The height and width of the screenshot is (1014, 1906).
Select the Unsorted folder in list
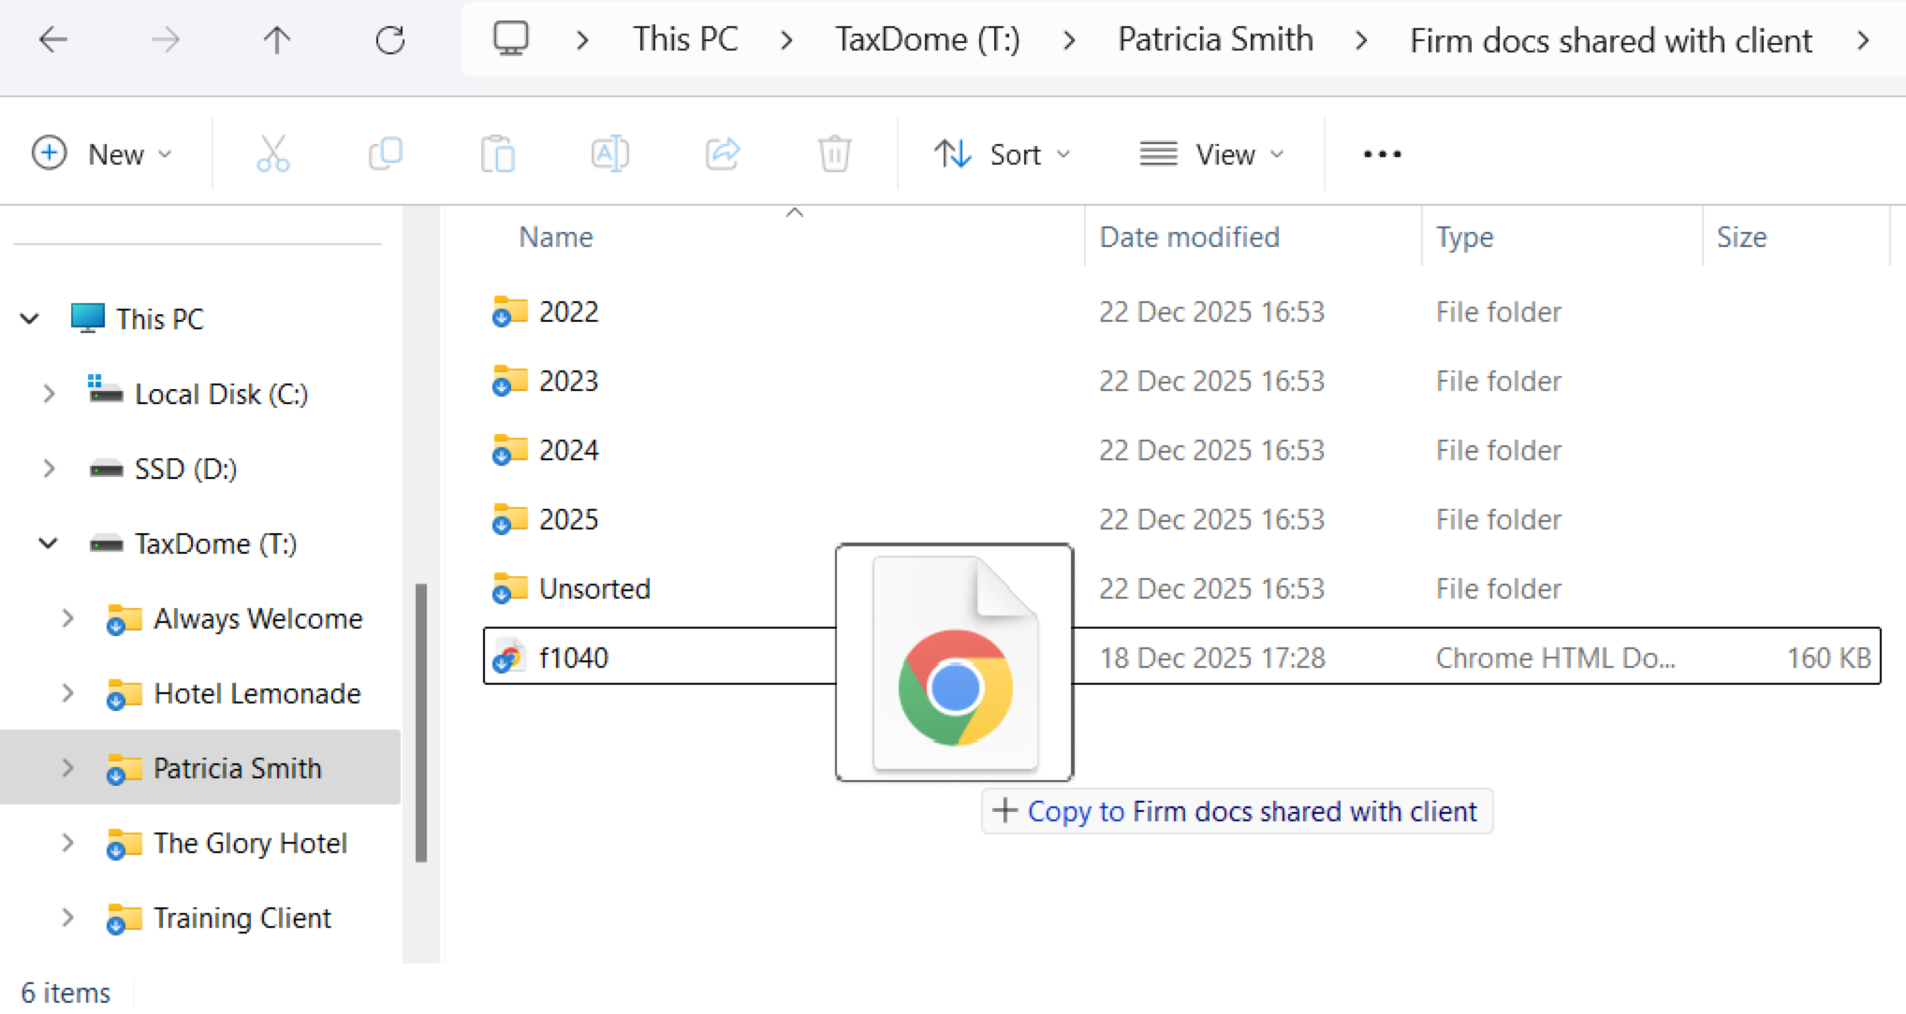tap(594, 588)
